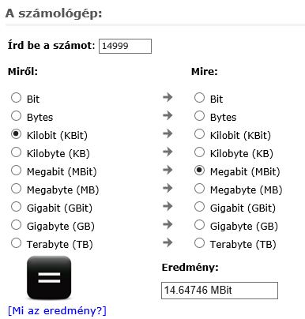Click the black equals calculate button

coord(49,277)
